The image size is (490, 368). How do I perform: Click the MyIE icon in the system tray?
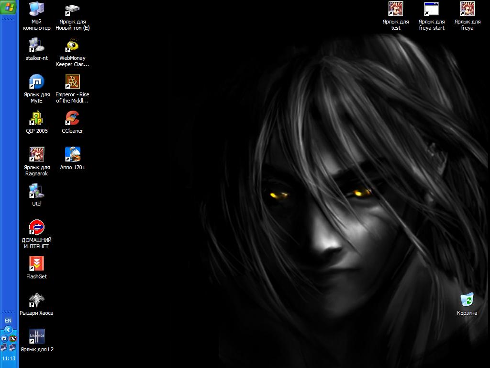click(x=4, y=339)
